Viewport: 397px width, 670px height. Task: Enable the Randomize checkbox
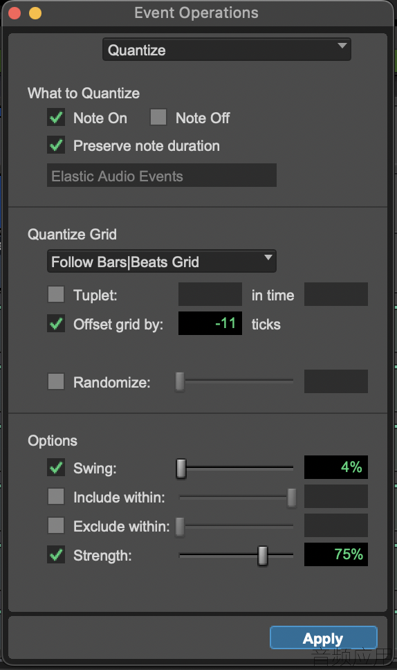click(56, 381)
